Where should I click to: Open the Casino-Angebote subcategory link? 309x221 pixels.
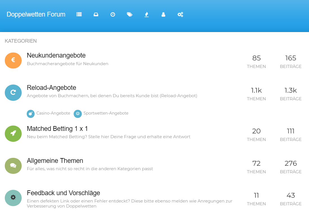[53, 113]
